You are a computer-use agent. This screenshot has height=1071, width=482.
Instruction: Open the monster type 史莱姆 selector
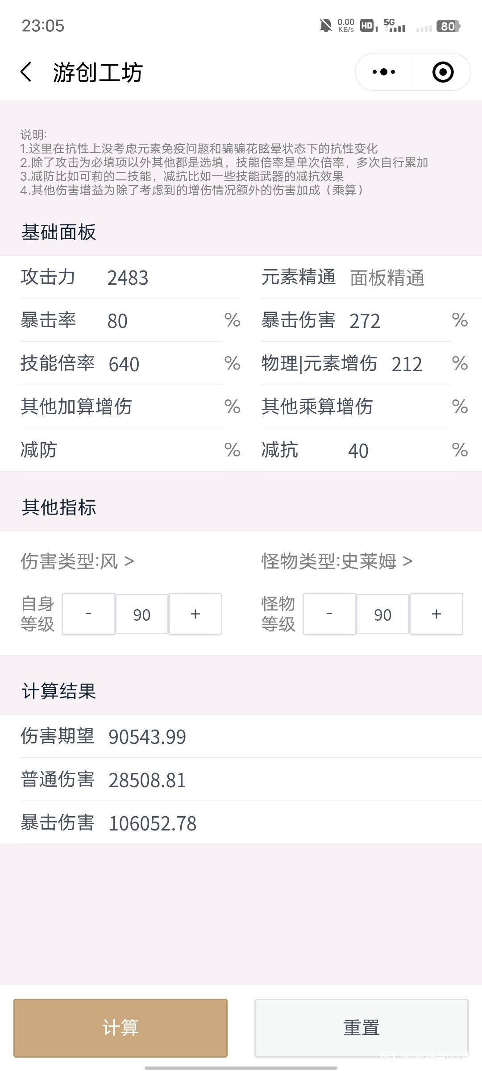[x=337, y=561]
